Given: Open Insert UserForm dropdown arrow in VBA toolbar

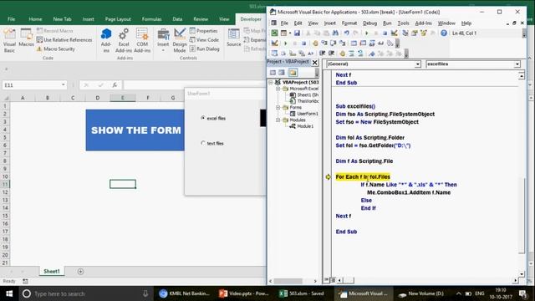Looking at the screenshot, I should pyautogui.click(x=290, y=33).
